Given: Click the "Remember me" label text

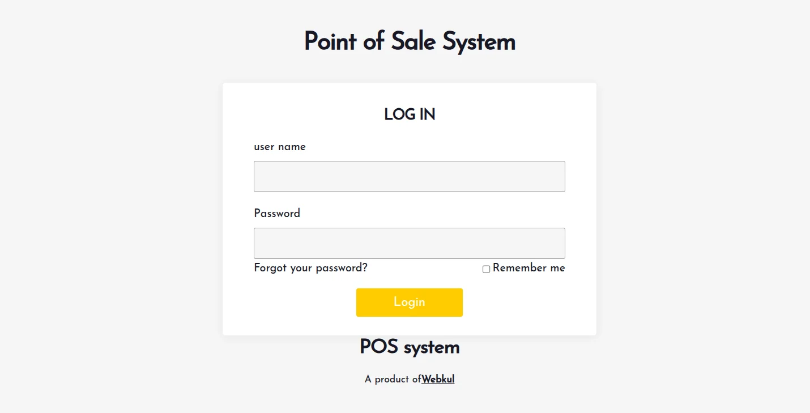Looking at the screenshot, I should pos(528,268).
